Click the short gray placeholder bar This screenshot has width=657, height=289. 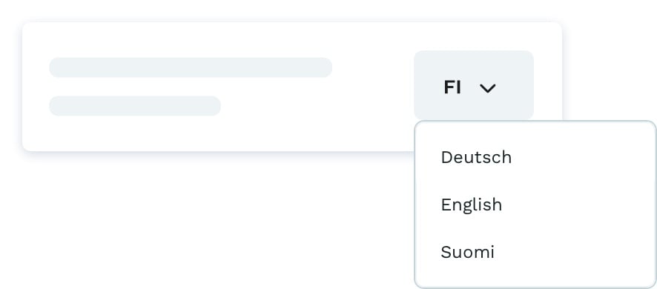(135, 106)
